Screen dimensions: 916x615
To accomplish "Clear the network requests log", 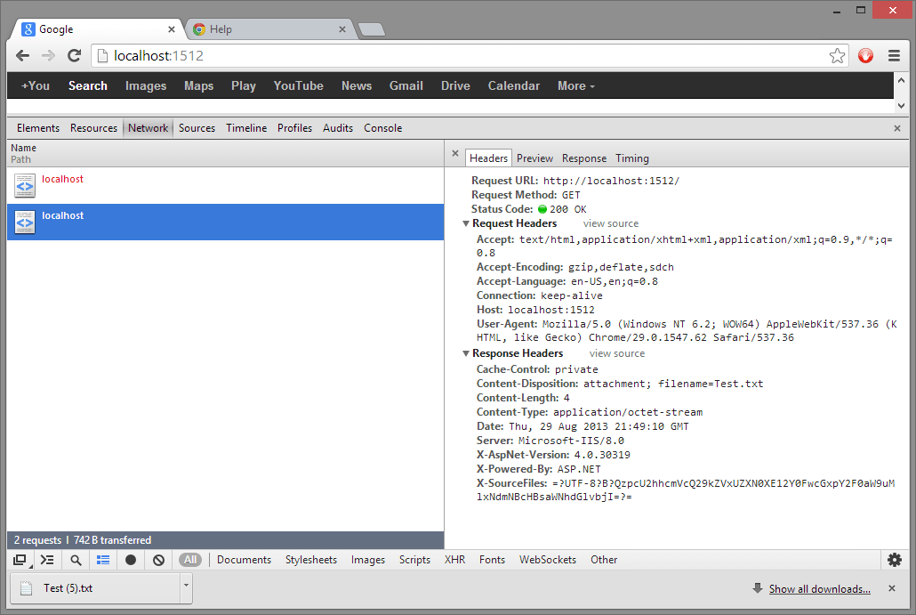I will (157, 560).
